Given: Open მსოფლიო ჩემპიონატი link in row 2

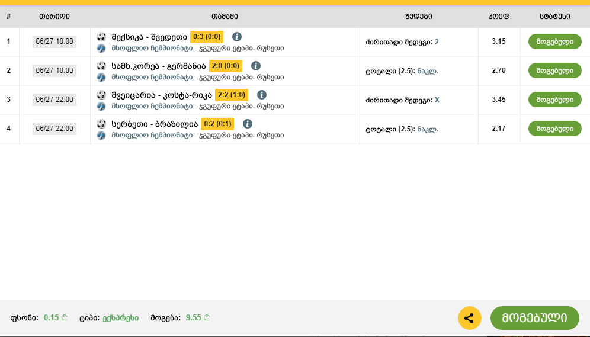Looking at the screenshot, I should [x=152, y=78].
